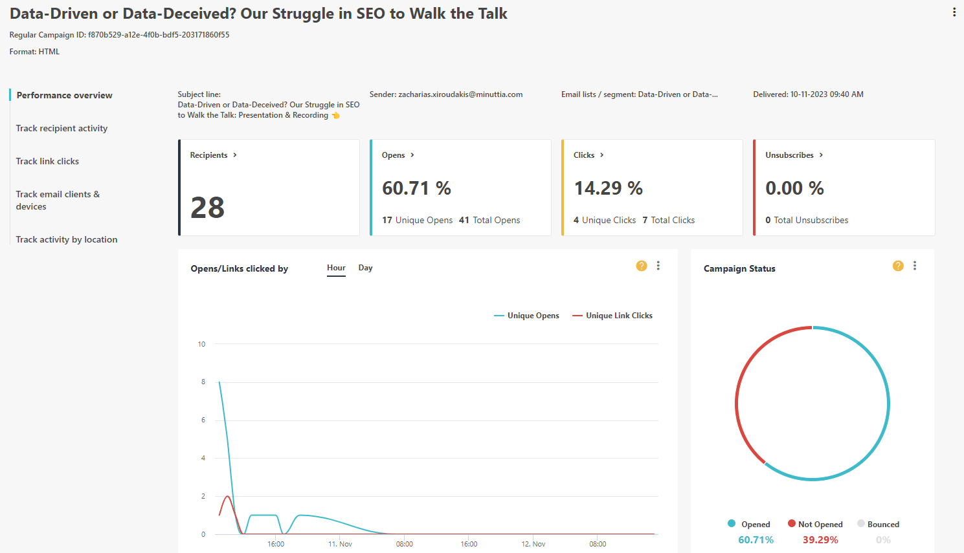This screenshot has width=964, height=553.
Task: Click the 17 Unique Opens text
Action: 417,220
